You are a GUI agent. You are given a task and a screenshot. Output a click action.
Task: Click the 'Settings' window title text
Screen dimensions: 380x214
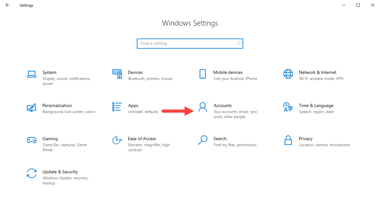tap(26, 5)
